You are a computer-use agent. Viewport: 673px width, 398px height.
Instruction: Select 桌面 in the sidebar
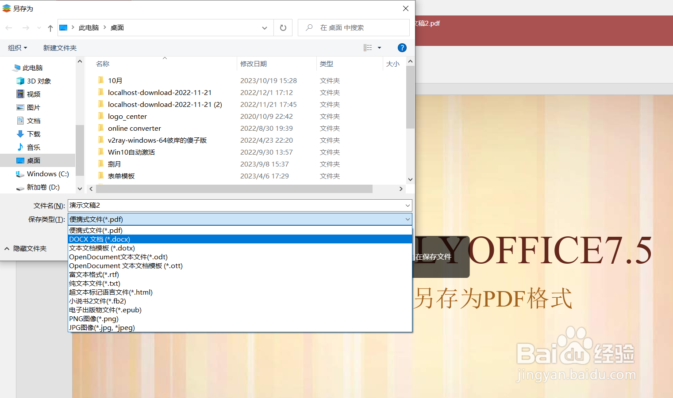click(x=38, y=160)
